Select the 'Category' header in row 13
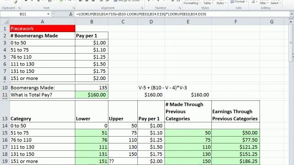This screenshot has height=165, width=294. (42, 111)
